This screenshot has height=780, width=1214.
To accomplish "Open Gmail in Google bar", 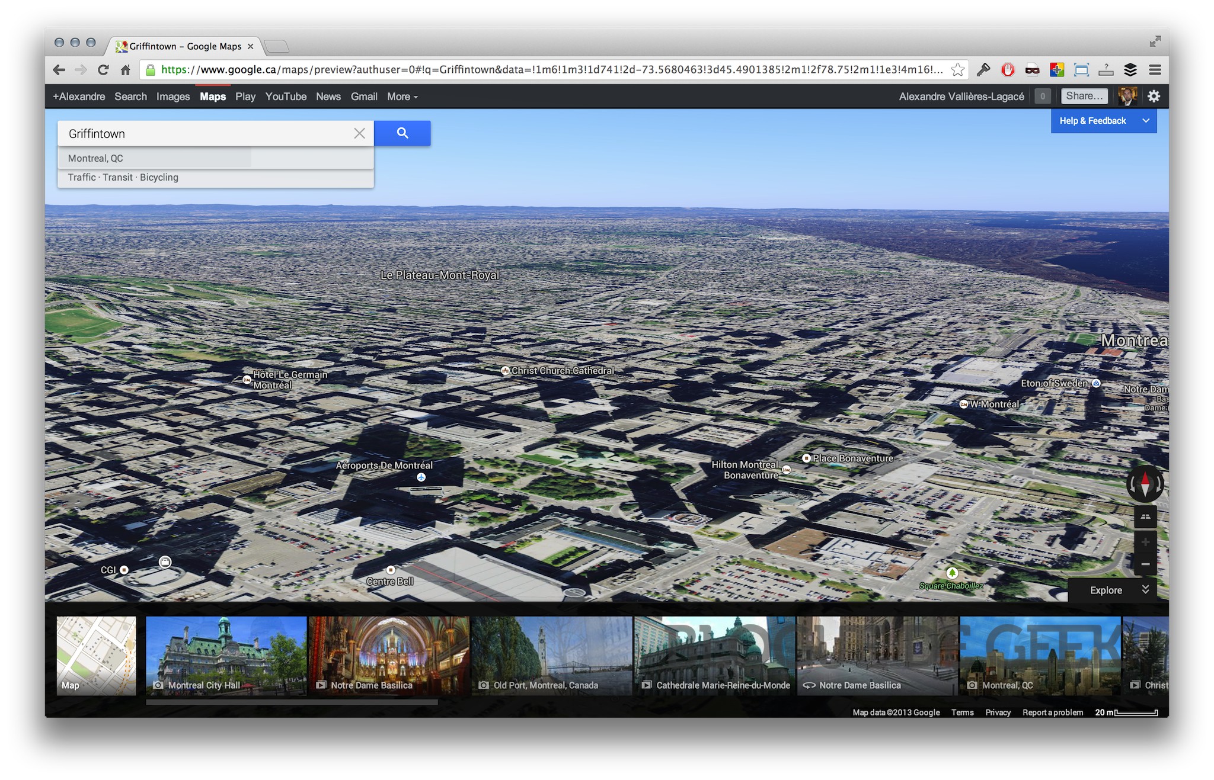I will click(x=364, y=97).
